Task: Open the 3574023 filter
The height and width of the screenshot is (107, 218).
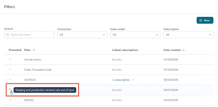Action: pyautogui.click(x=30, y=80)
